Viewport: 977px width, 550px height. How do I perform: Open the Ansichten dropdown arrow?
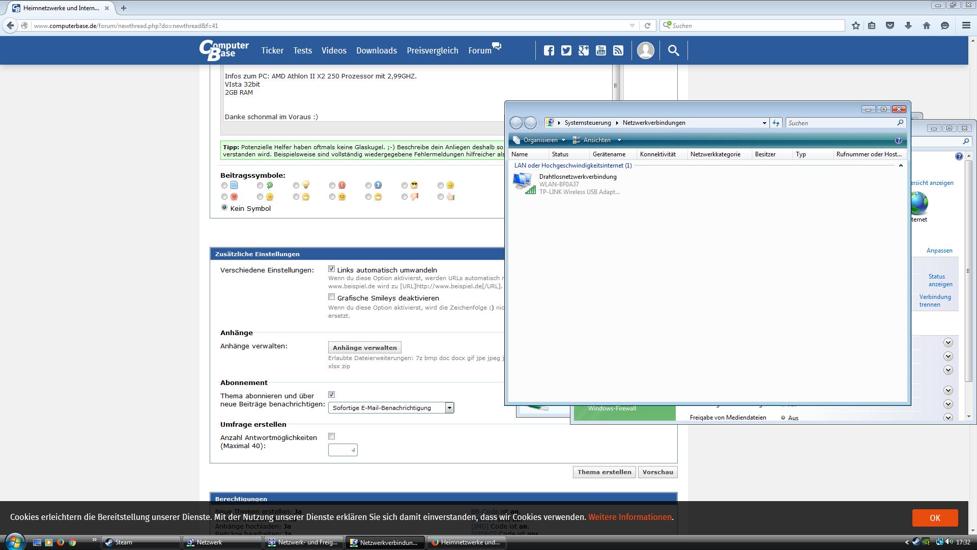pos(619,140)
